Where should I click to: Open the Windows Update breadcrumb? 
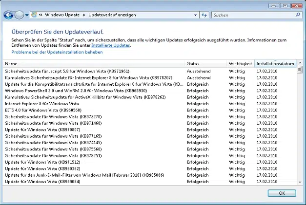[62, 15]
